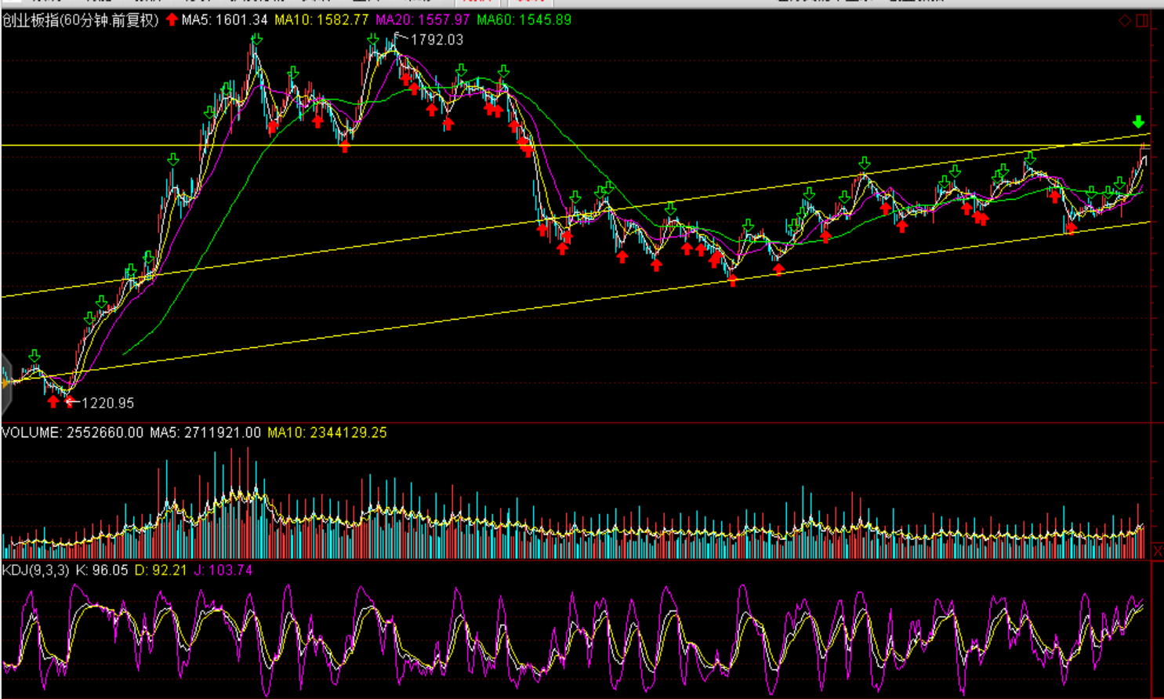Click the KDJ J: 103.74 value label

coord(223,570)
